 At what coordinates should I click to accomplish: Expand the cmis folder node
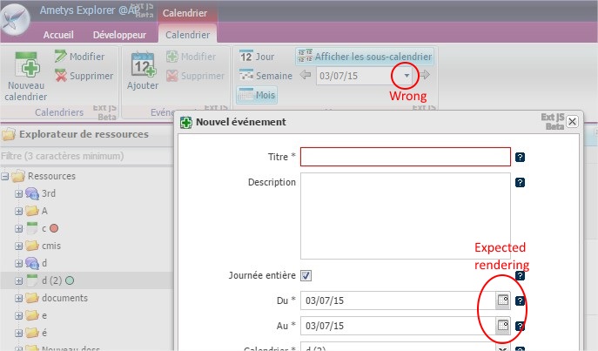(x=18, y=246)
